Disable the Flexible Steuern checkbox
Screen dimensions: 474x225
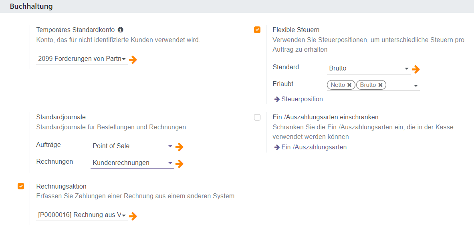(x=257, y=30)
